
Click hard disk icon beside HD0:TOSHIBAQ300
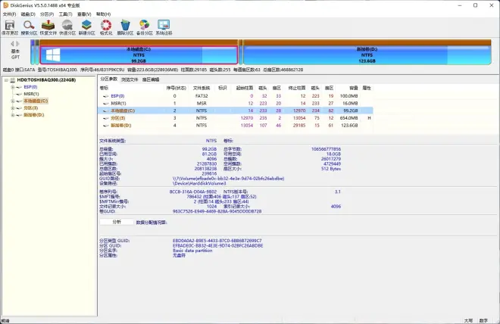[12, 80]
